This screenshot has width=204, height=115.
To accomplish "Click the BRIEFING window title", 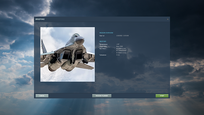I will point(40,19).
